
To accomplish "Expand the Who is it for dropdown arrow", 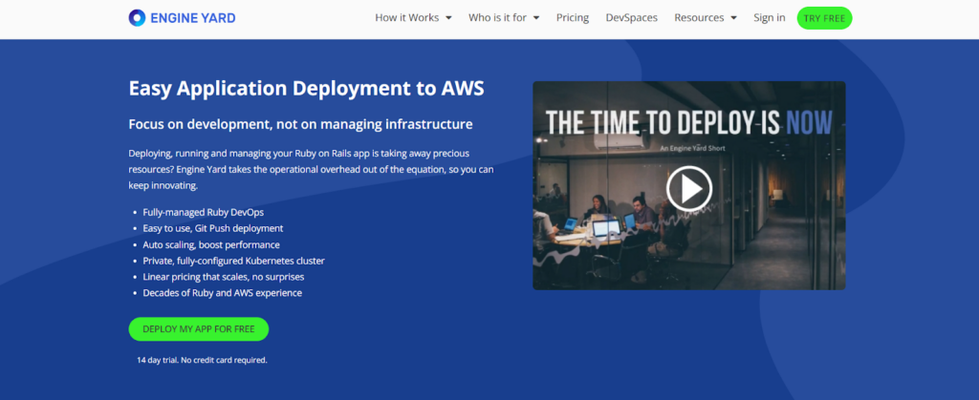I will pyautogui.click(x=536, y=18).
